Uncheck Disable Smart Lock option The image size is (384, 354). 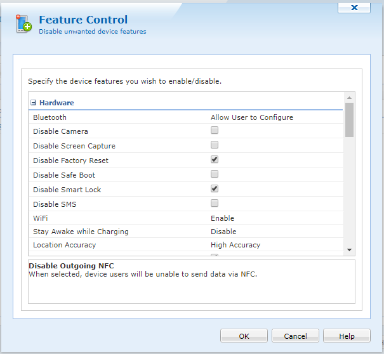pos(215,189)
